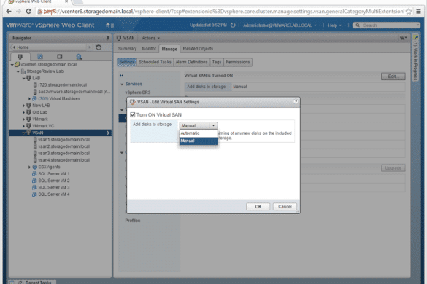Image resolution: width=427 pixels, height=284 pixels.
Task: Open the Work In Progress side panel
Action: pos(415,58)
